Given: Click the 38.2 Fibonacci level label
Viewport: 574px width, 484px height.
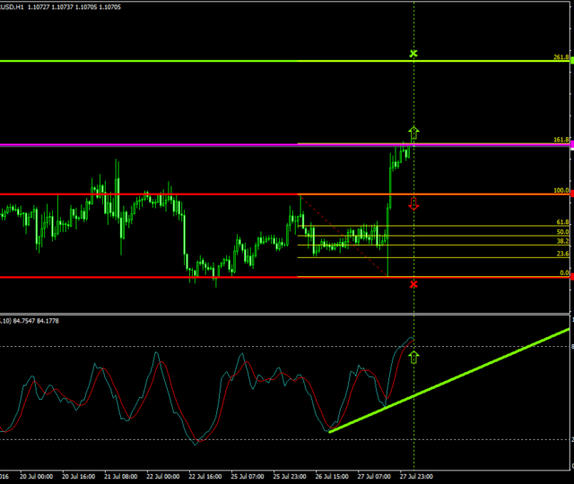Looking at the screenshot, I should tap(562, 242).
